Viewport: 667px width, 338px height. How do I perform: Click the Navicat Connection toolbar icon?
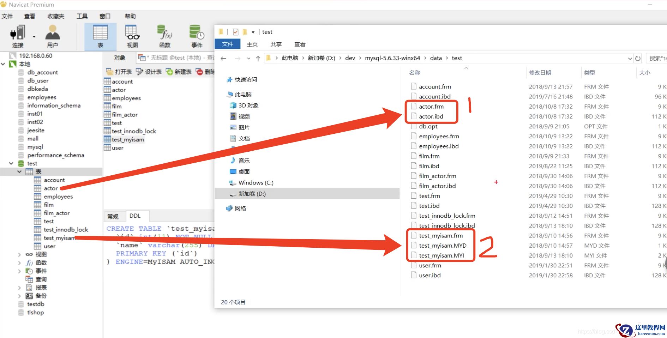18,33
